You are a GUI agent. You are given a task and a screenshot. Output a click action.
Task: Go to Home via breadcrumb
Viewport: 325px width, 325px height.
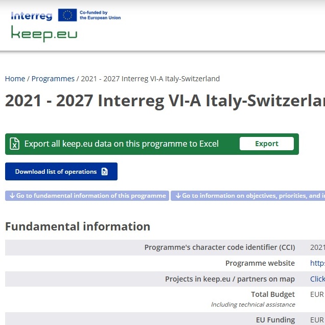point(15,79)
